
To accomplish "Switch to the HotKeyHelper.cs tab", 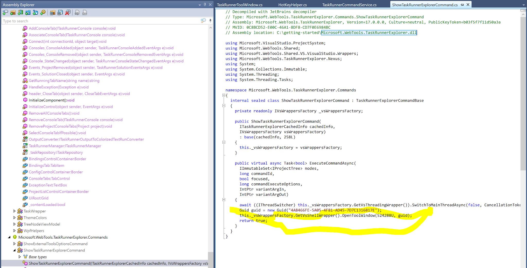I will tap(292, 5).
